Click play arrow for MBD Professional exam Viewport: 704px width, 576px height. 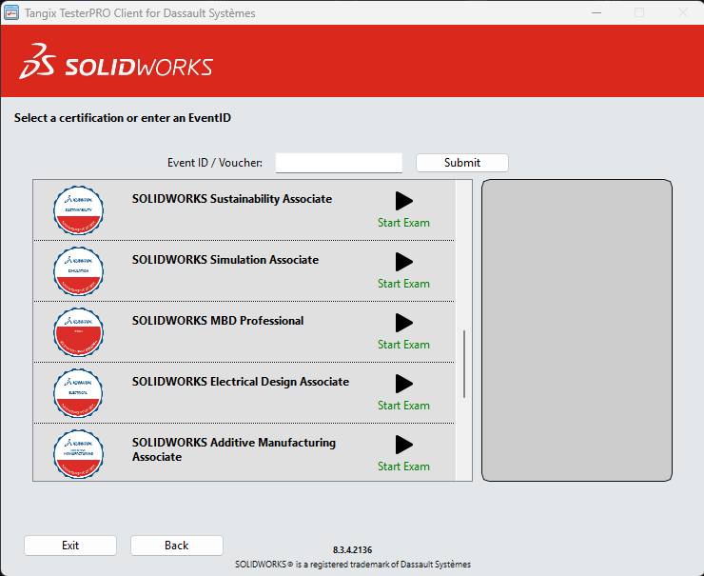(404, 323)
